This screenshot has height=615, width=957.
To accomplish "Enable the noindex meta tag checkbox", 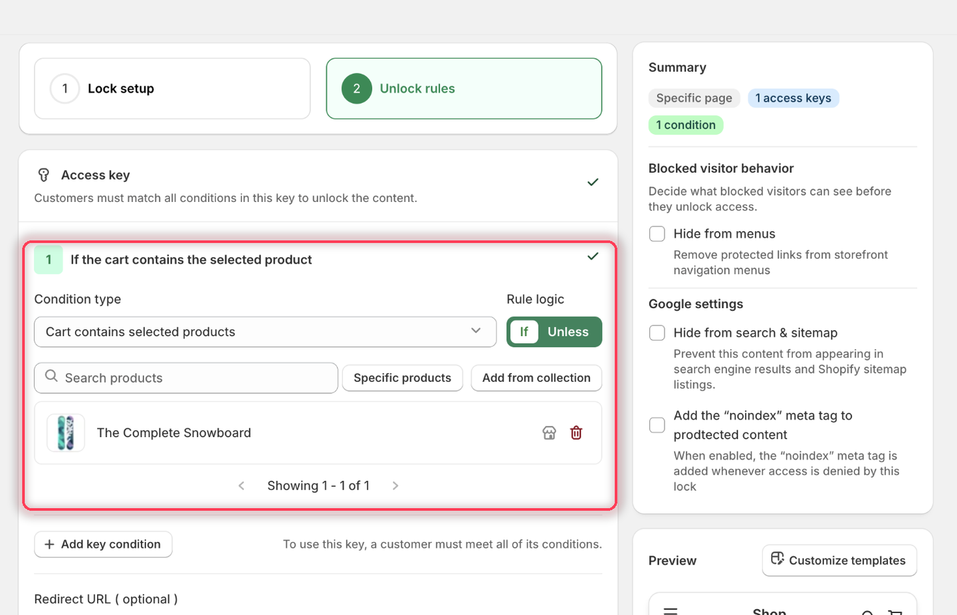I will [x=657, y=425].
